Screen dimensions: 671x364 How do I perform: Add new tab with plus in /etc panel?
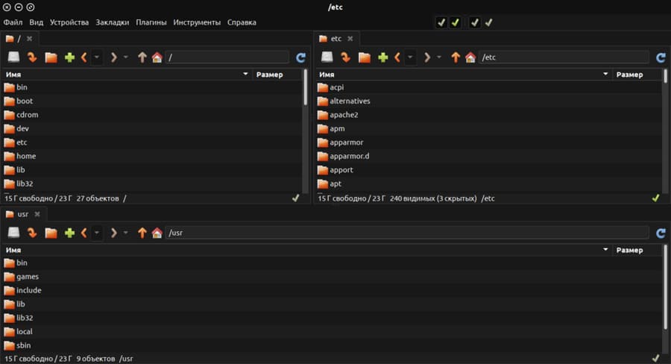tap(382, 57)
